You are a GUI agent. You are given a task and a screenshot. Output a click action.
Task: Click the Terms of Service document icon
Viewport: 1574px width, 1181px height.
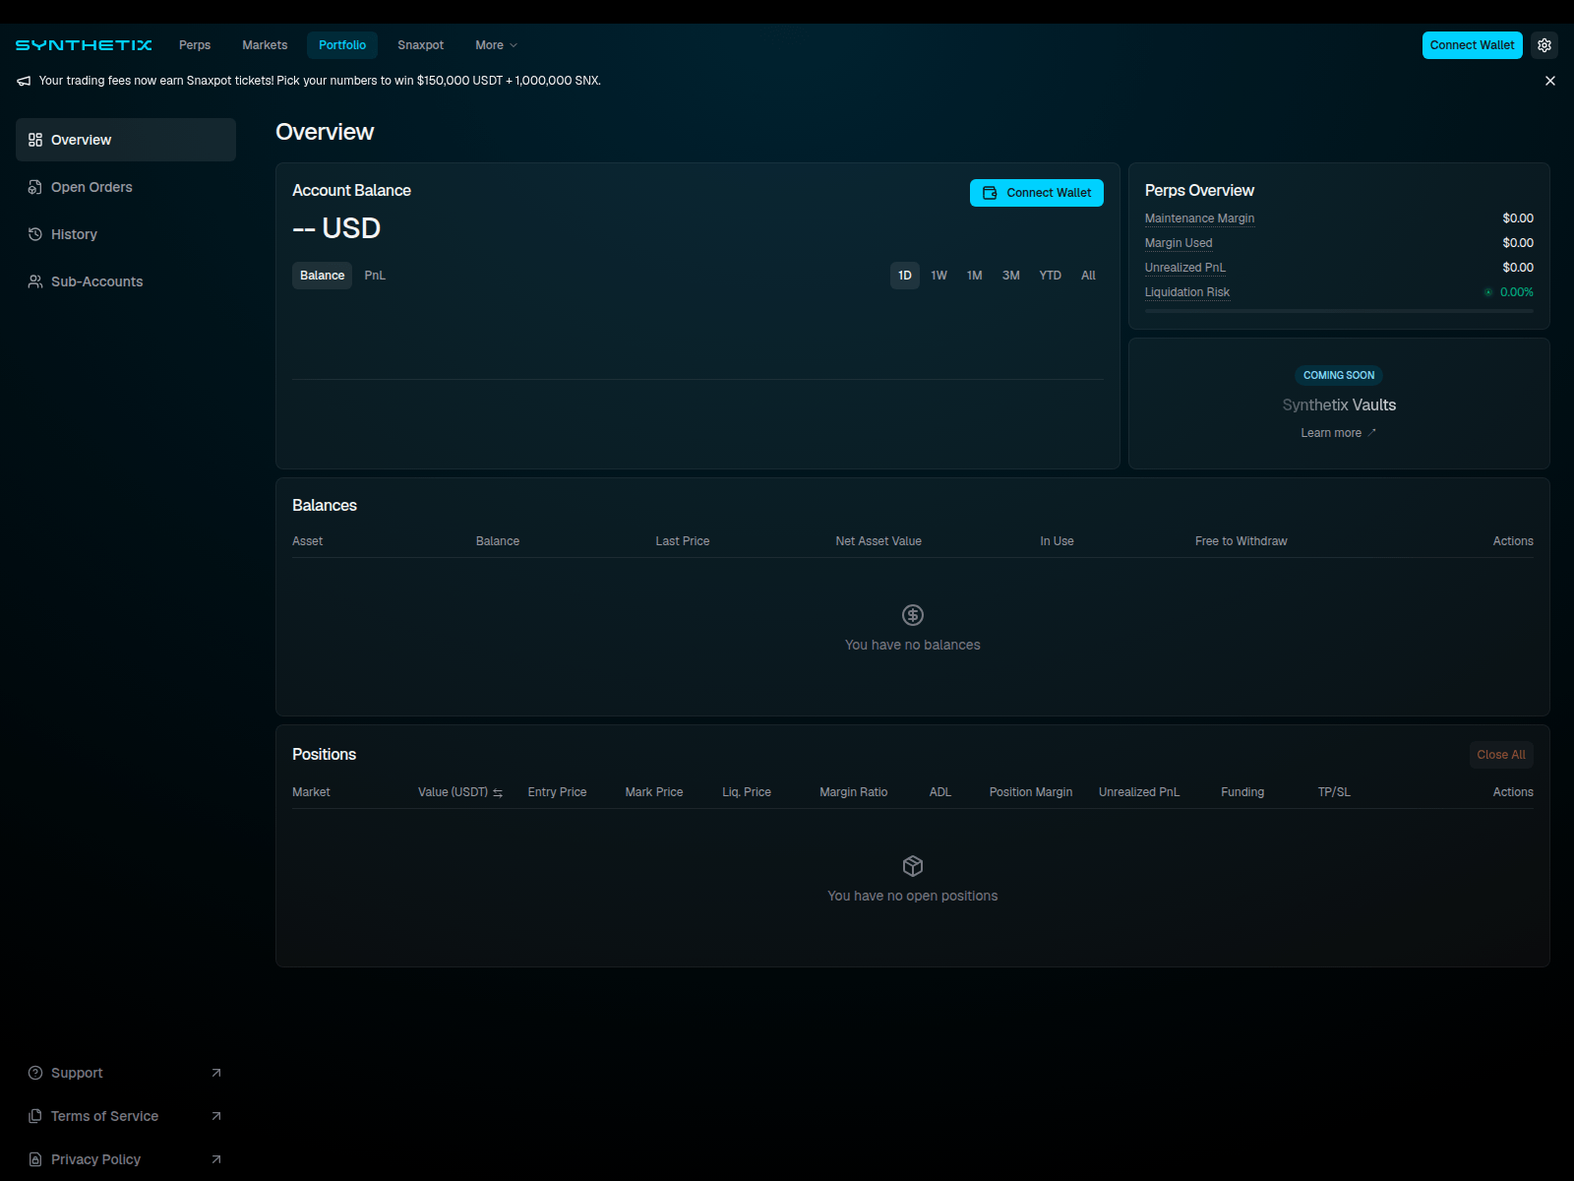(35, 1116)
